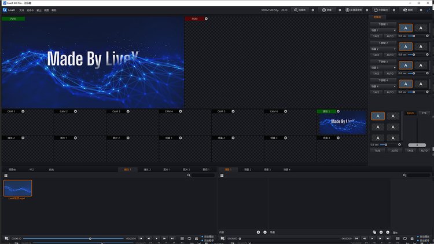Toggle auto-play checkbox at bottom of media panel
434x244 pixels.
click(201, 236)
